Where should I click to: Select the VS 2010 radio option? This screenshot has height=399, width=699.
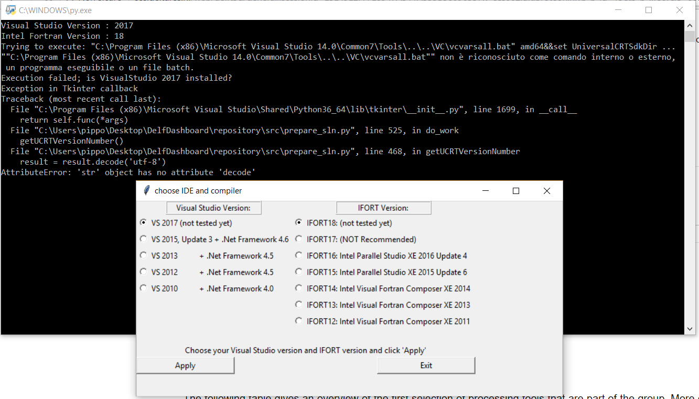tap(143, 288)
